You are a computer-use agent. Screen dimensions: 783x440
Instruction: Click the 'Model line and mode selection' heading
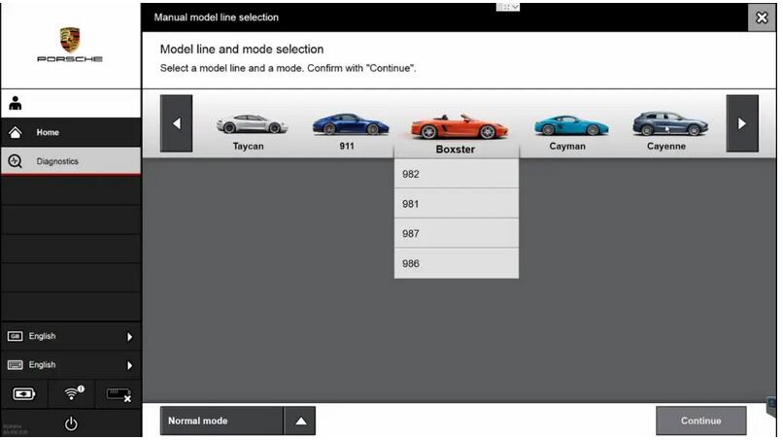[x=242, y=50]
